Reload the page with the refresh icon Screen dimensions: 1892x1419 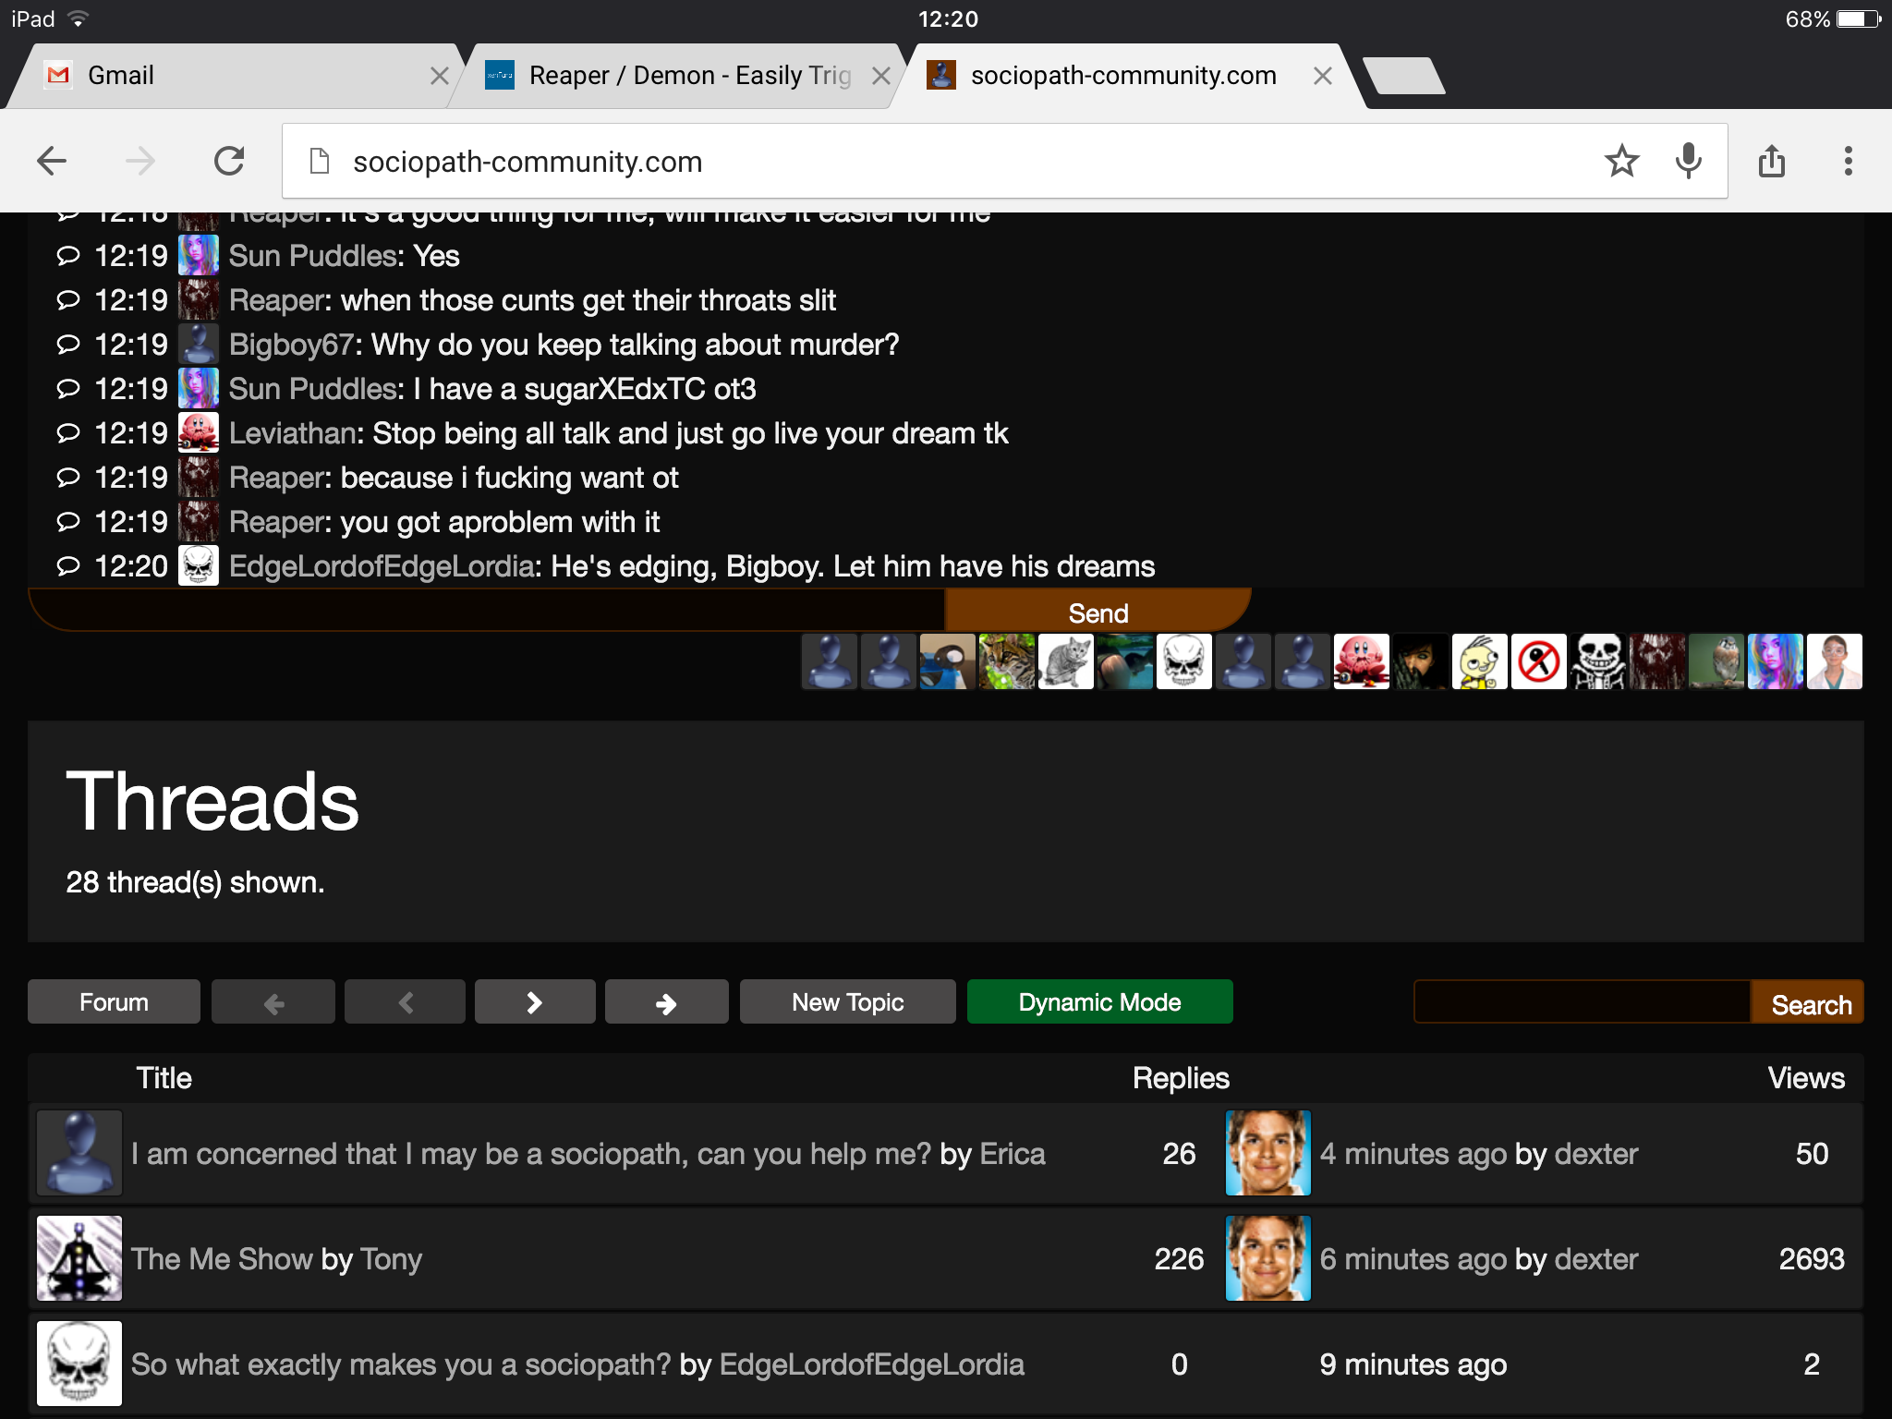coord(229,162)
